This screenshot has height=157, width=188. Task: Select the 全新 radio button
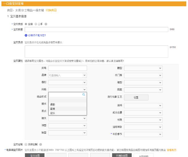pyautogui.click(x=26, y=24)
